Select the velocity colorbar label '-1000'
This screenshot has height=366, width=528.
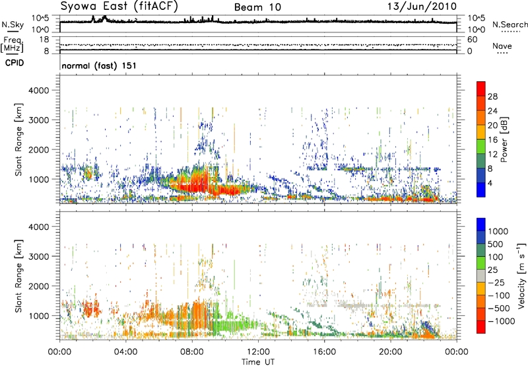pyautogui.click(x=501, y=321)
